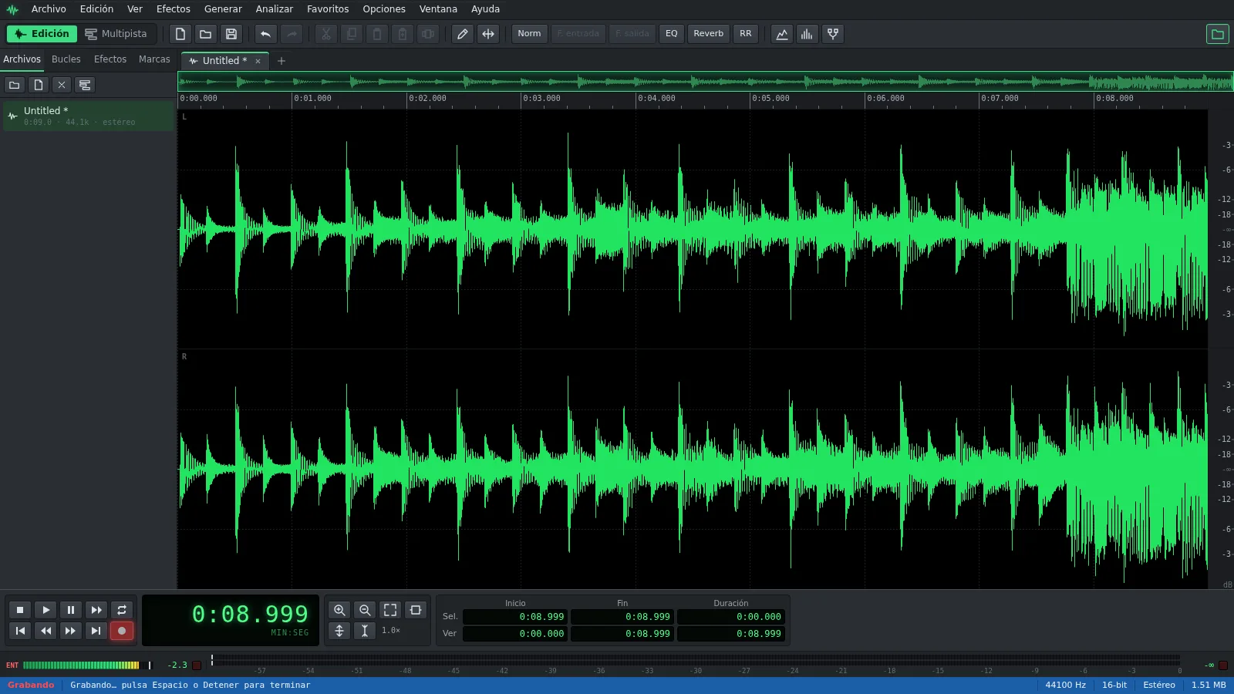
Task: Click the Open file folder icon
Action: [x=205, y=34]
